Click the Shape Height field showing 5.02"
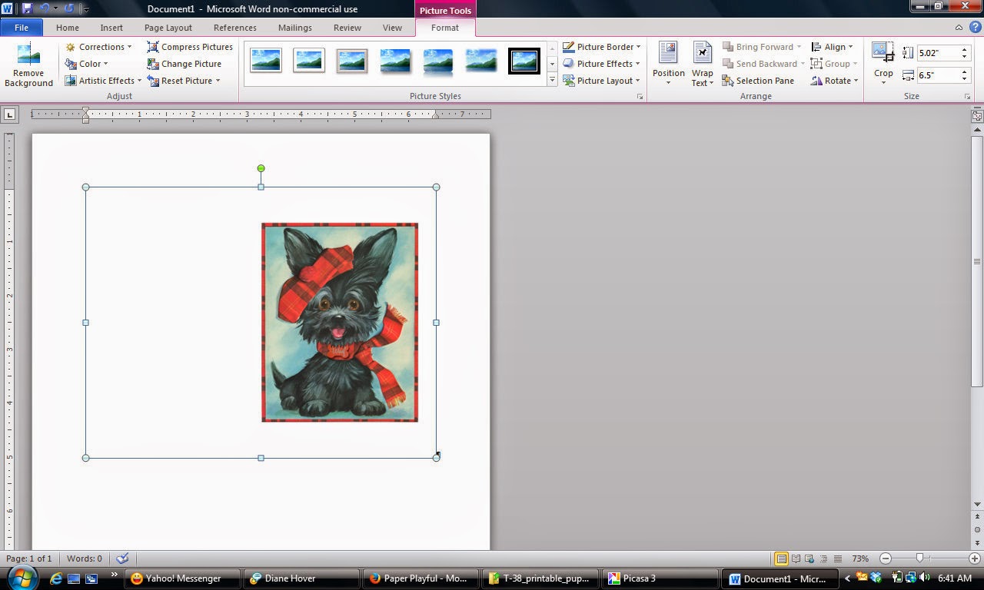 tap(938, 53)
